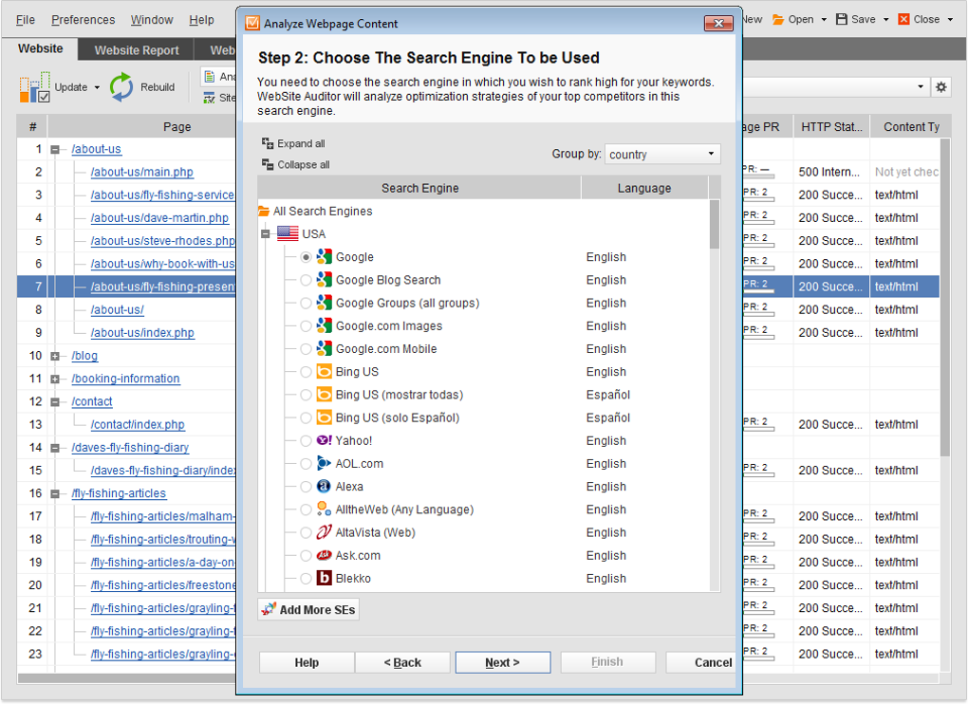Screen dimensions: 968x704
Task: Open the File menu
Action: [26, 20]
